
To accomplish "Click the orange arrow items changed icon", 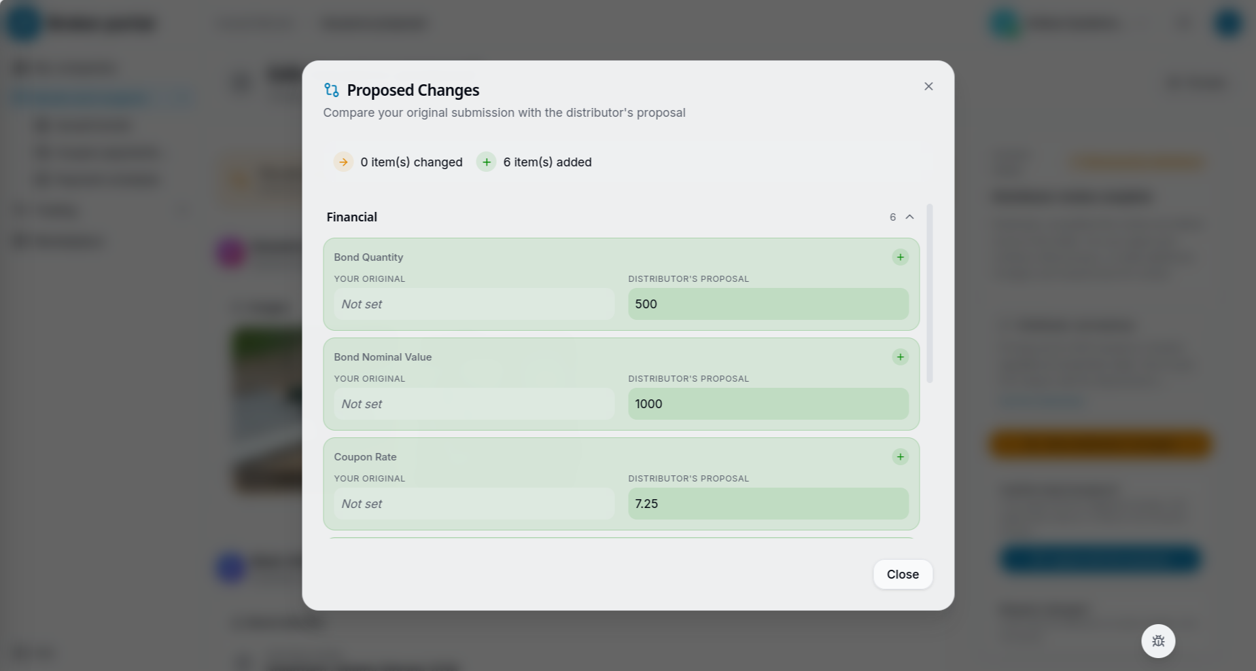I will 343,162.
